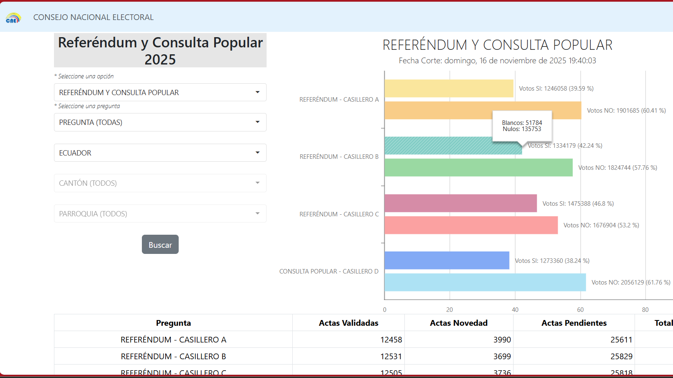Click the yellow Casillero A Votos SI bar
Screen dimensions: 673x378
(x=449, y=89)
